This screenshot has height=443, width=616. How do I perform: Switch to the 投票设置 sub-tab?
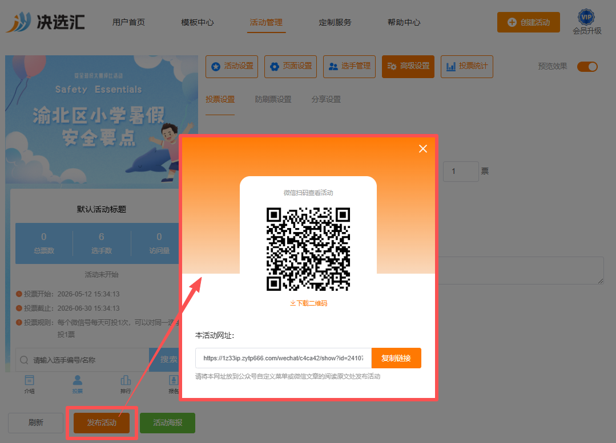coord(220,100)
